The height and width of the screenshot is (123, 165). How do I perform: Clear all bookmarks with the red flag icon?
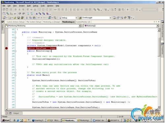point(47,14)
